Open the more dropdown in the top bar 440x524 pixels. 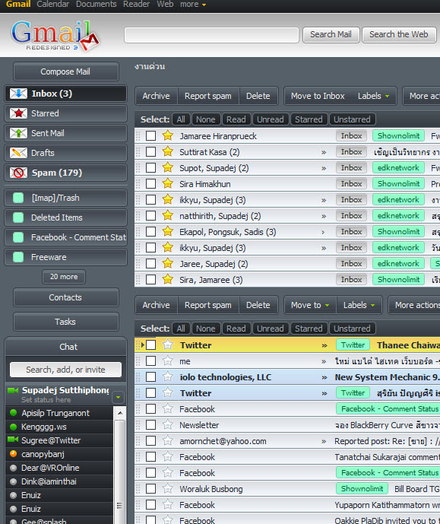click(x=193, y=5)
